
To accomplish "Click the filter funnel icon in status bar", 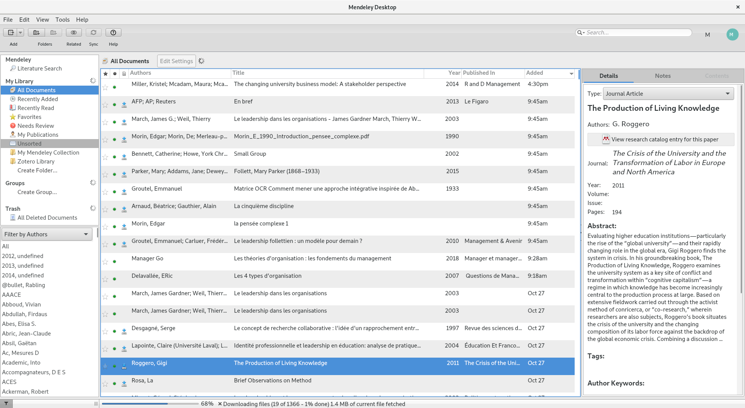I will [x=6, y=404].
